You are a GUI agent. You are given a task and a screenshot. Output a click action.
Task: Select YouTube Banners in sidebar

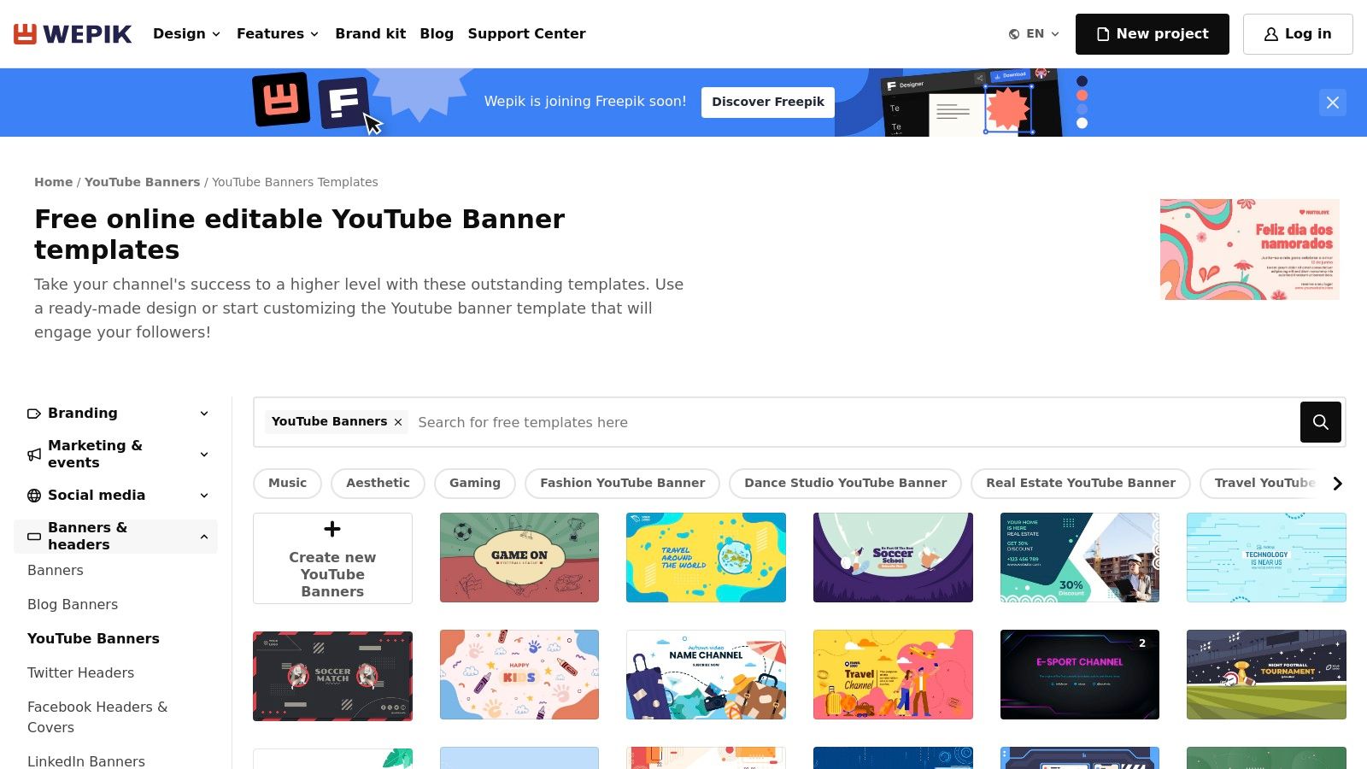tap(93, 639)
